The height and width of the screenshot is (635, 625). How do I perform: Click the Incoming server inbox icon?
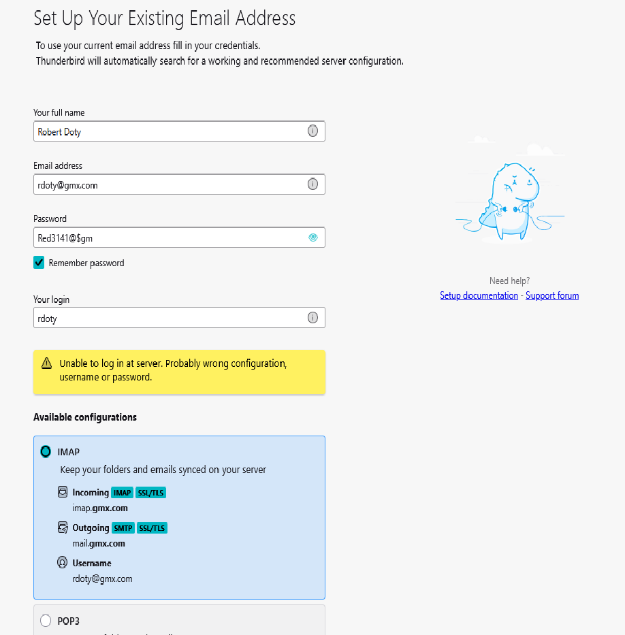(63, 492)
